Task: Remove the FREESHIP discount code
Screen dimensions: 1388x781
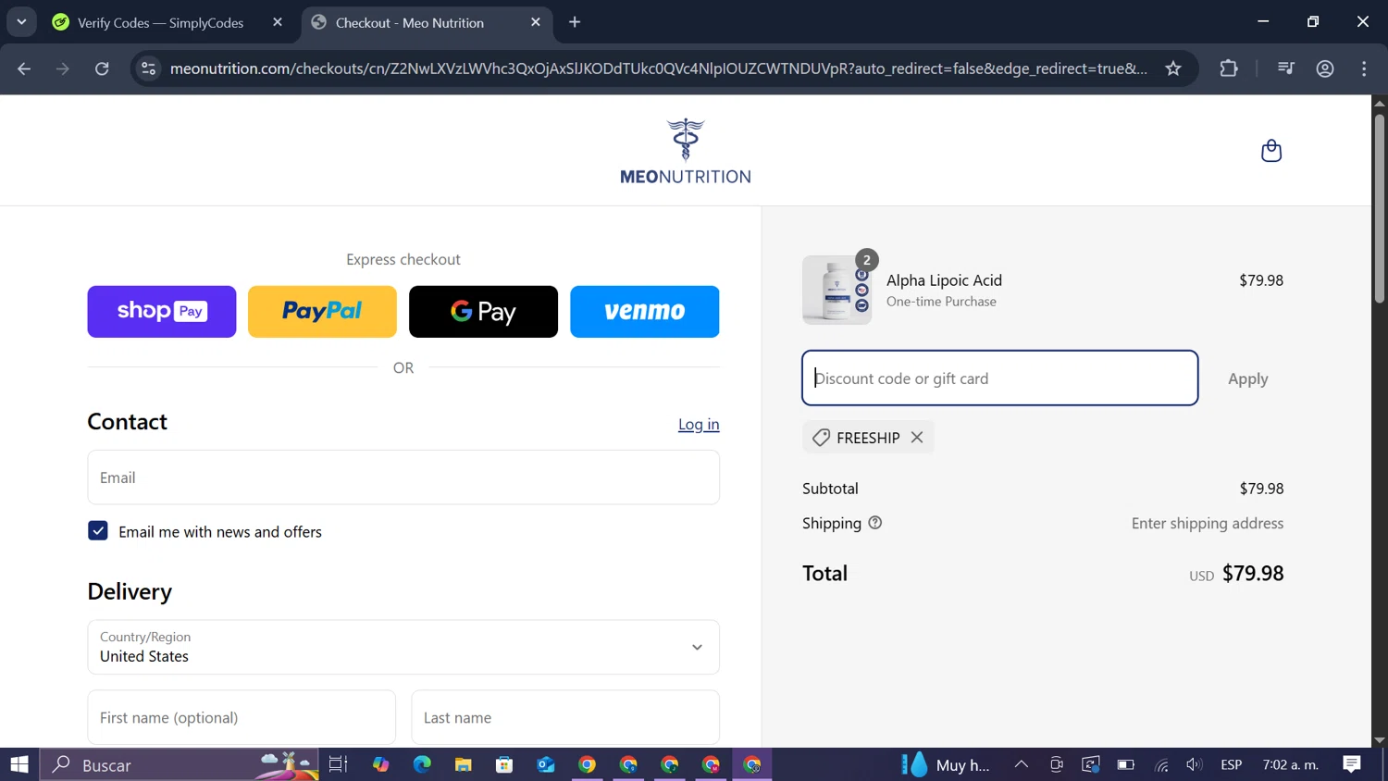Action: click(917, 438)
